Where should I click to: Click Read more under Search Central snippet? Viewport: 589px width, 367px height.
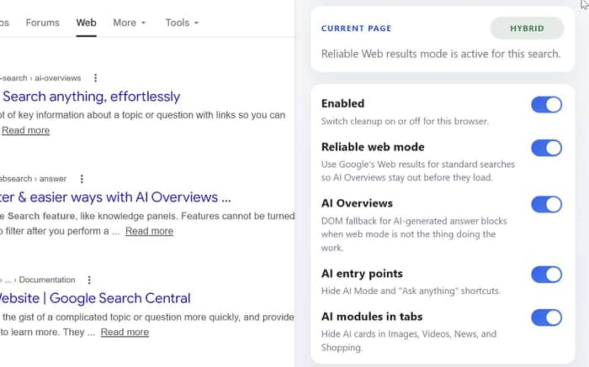tap(125, 332)
